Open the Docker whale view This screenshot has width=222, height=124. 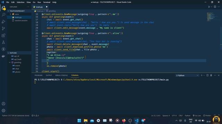coord(3,56)
